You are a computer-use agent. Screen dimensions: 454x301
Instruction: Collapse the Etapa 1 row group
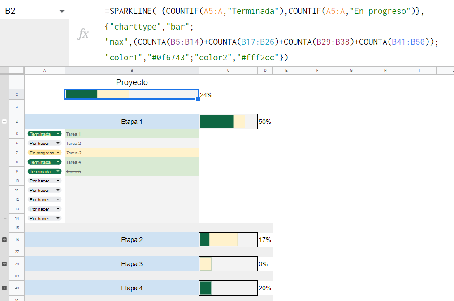4,122
